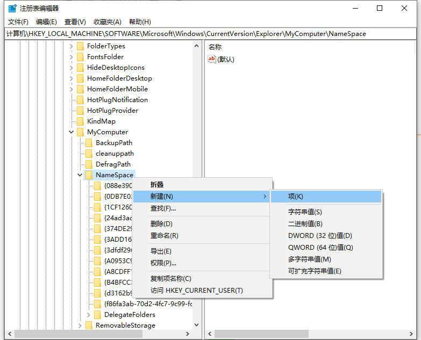The height and width of the screenshot is (340, 421).
Task: Collapse the NameSpace tree node
Action: (x=80, y=175)
